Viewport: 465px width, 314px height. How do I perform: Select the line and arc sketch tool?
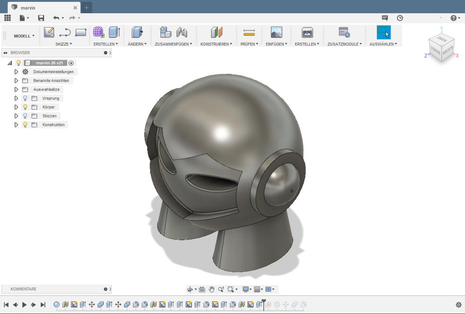pos(65,32)
